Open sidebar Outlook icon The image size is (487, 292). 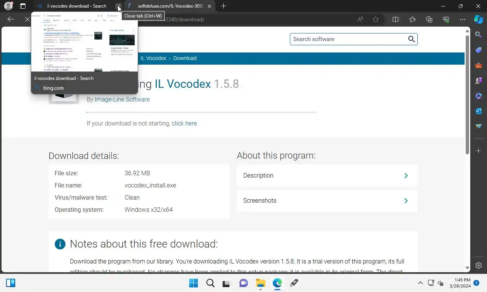pyautogui.click(x=479, y=111)
